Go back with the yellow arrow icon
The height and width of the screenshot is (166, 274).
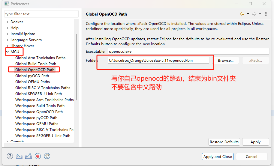242,14
